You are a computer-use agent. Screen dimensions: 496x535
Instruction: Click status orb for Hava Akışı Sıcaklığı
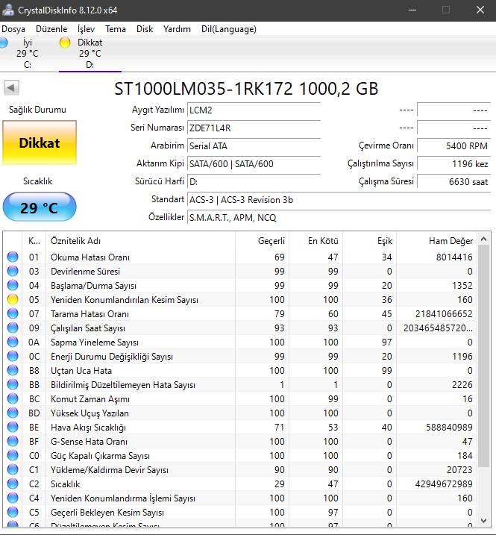click(x=13, y=428)
